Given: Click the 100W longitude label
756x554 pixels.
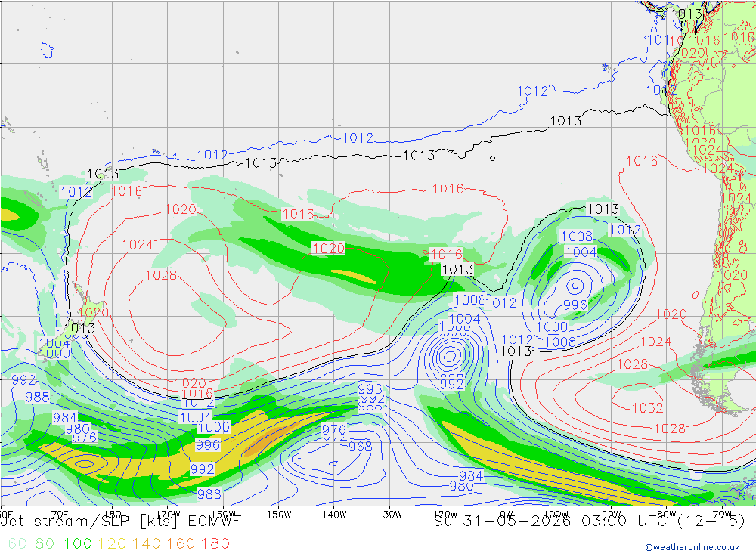Looking at the screenshot, I should coord(556,514).
